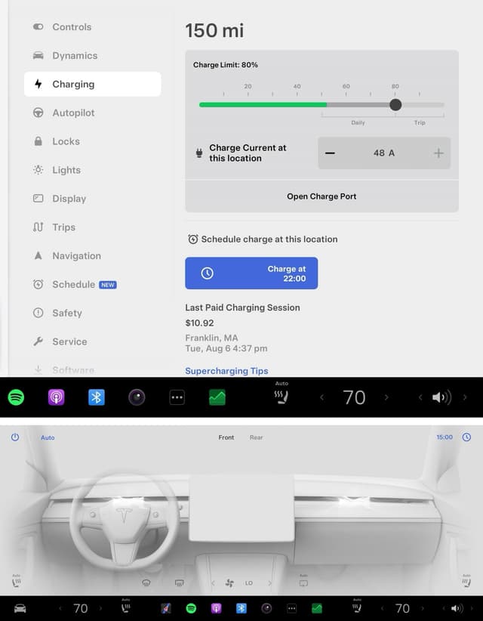Viewport: 483px width, 621px height.
Task: Click the climate schedule clock icon
Action: click(466, 437)
